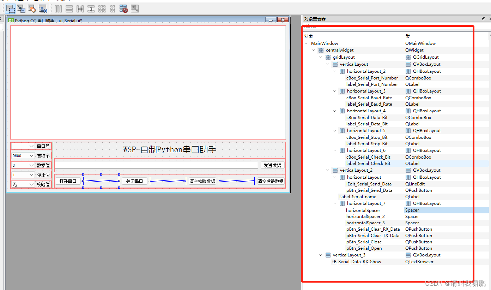This screenshot has width=491, height=290.
Task: Select the verticalLayout row name
Action: [x=354, y=64]
